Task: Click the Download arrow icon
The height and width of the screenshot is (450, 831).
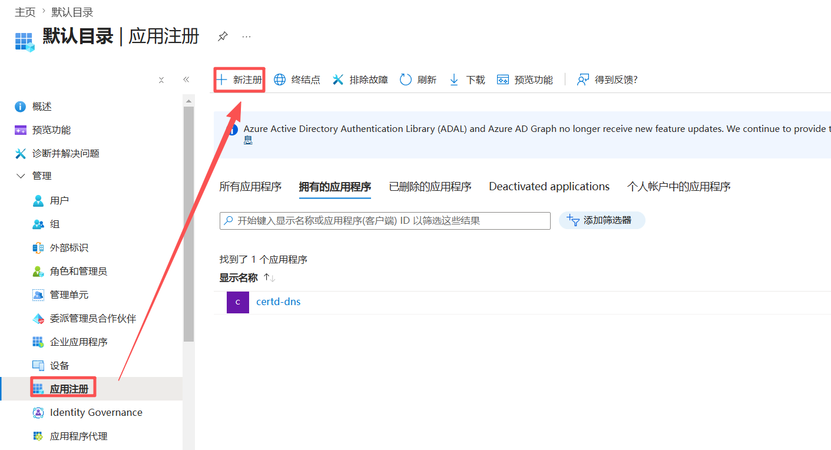Action: (x=454, y=80)
